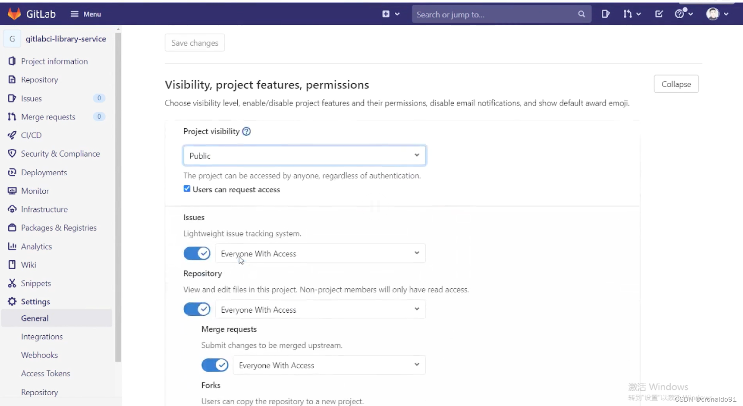Image resolution: width=743 pixels, height=406 pixels.
Task: Turn off the Merge requests toggle
Action: (215, 365)
